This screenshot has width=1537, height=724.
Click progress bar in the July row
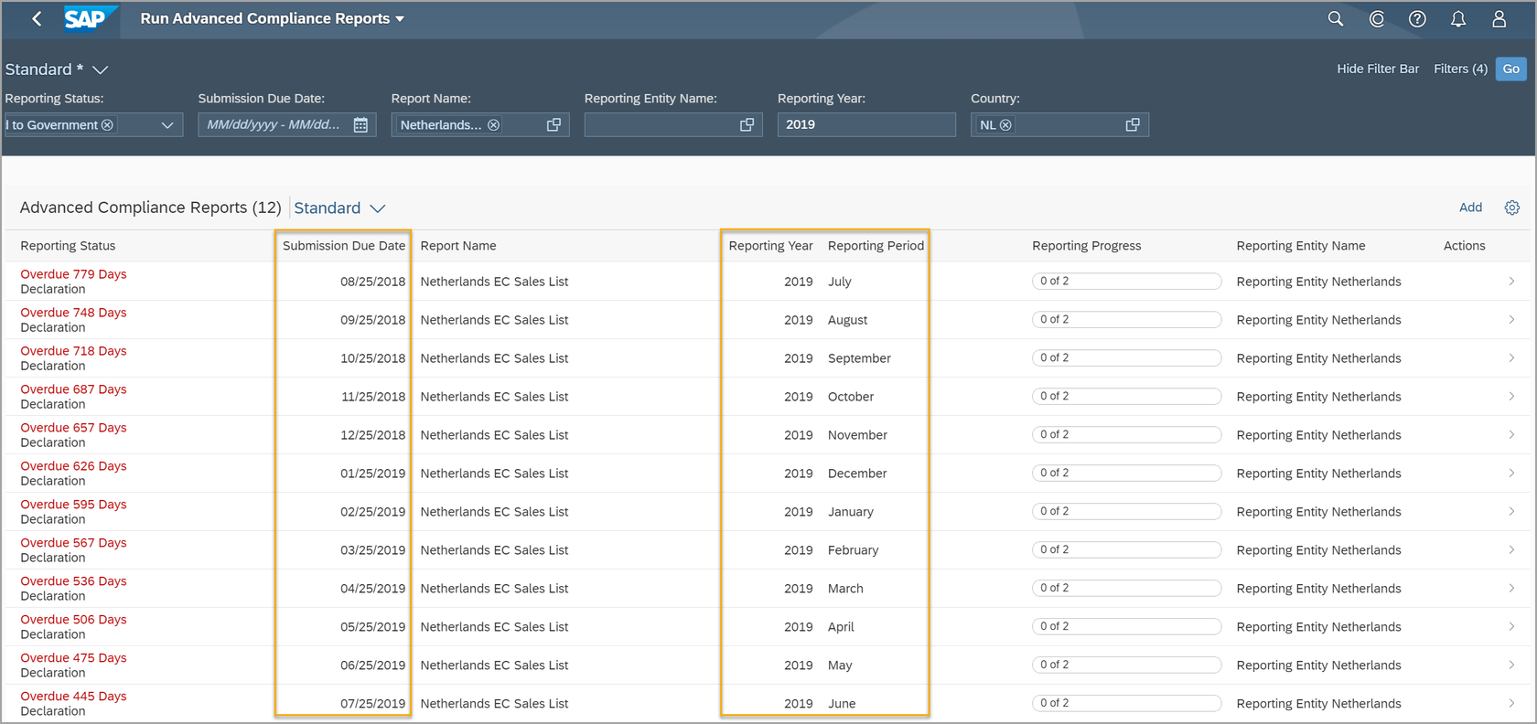point(1127,282)
